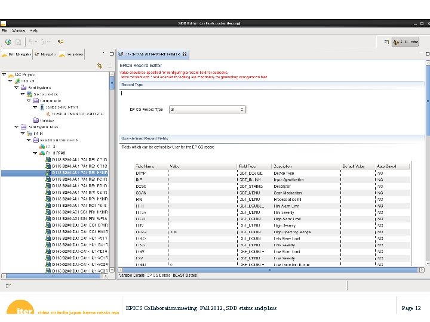The image size is (430, 322).
Task: Click the Field Type column header
Action: [254, 166]
